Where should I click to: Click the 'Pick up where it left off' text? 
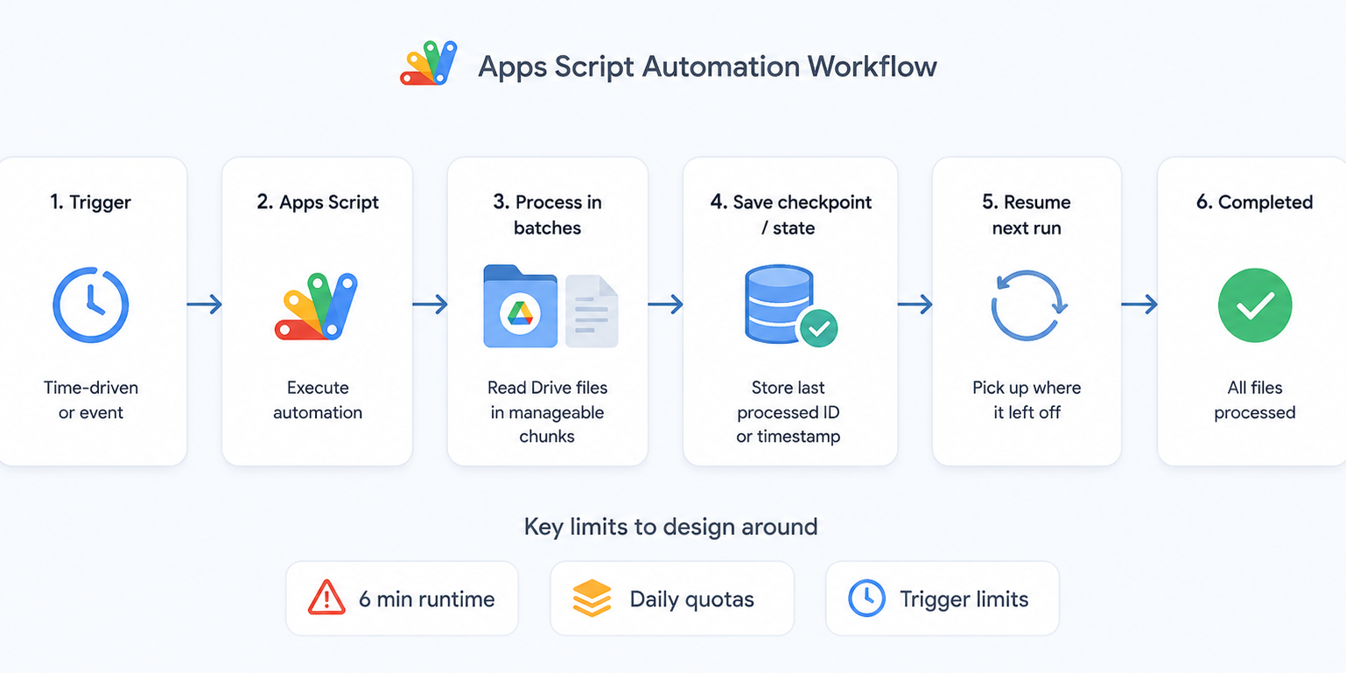[x=1027, y=400]
